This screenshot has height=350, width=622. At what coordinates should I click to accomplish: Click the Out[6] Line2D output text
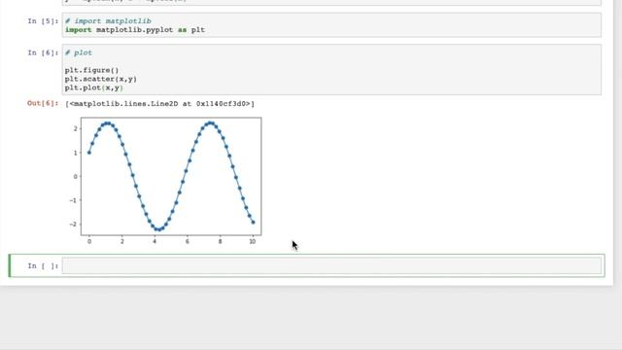point(159,104)
